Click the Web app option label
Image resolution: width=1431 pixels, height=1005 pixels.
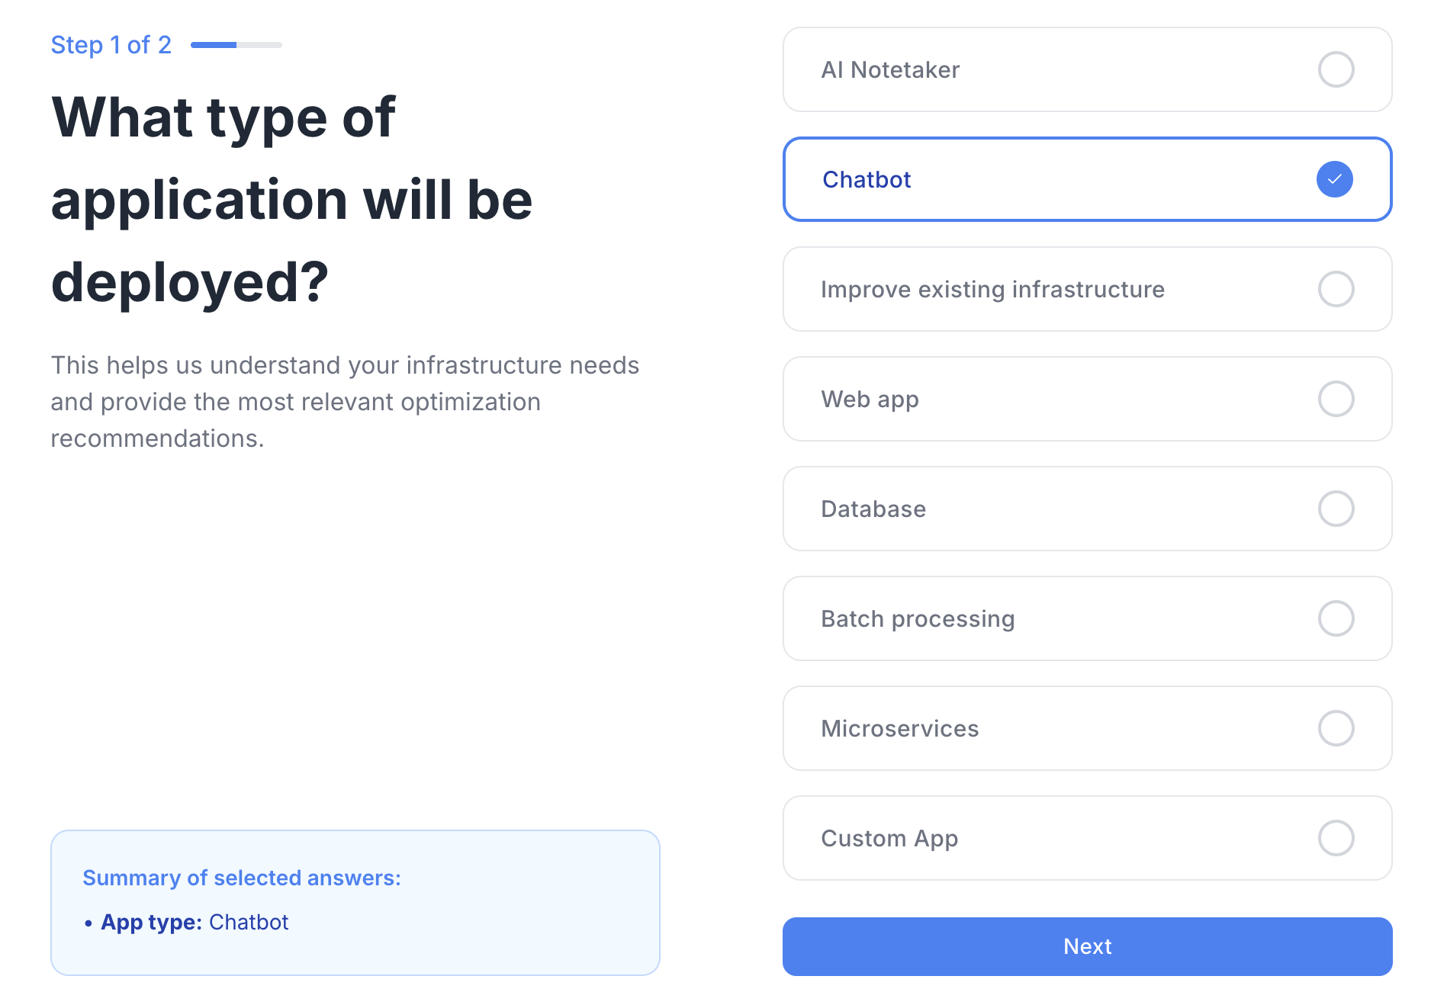pos(870,400)
